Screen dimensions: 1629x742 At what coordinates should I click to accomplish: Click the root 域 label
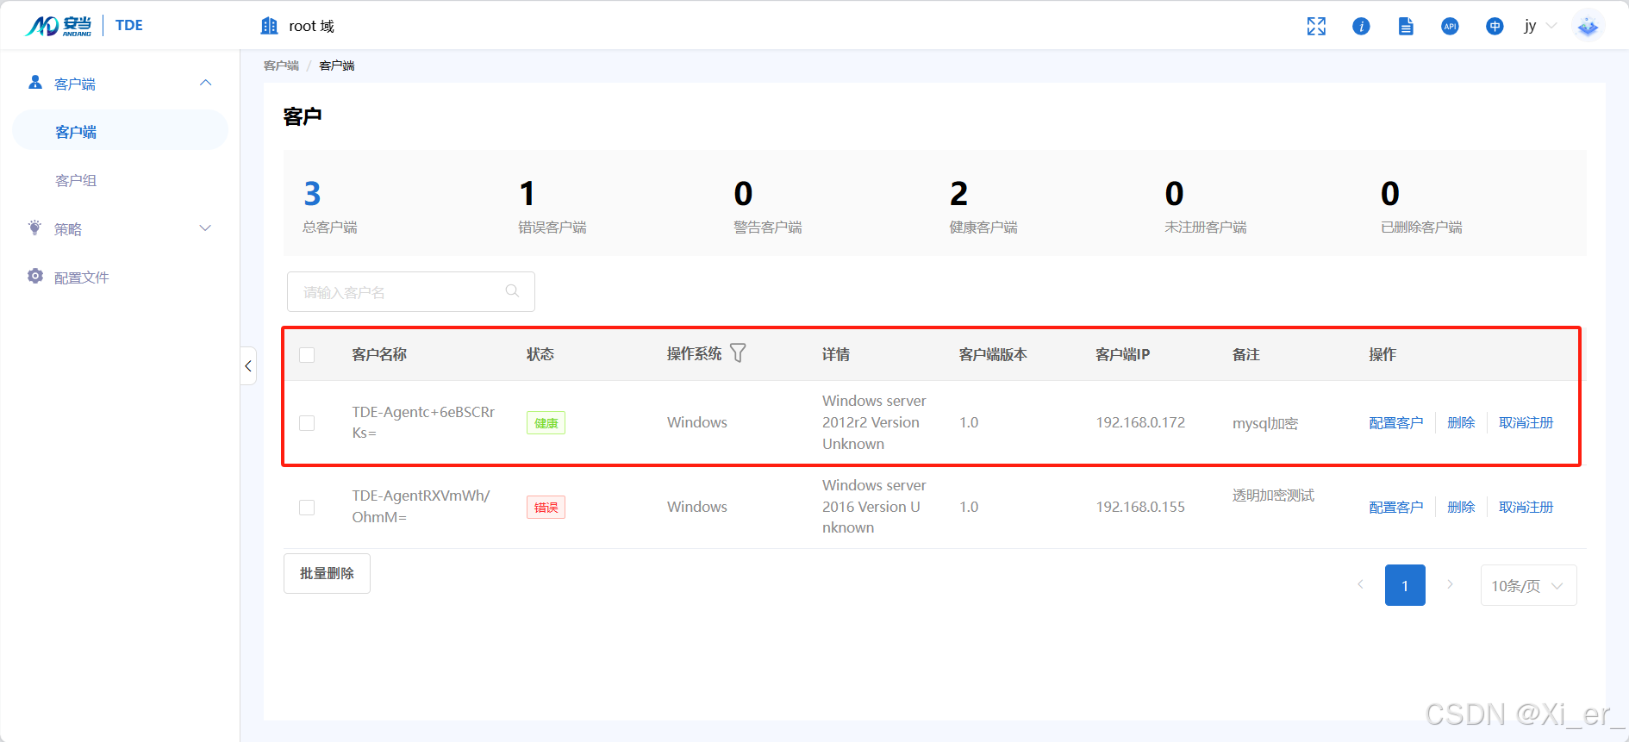tap(311, 26)
